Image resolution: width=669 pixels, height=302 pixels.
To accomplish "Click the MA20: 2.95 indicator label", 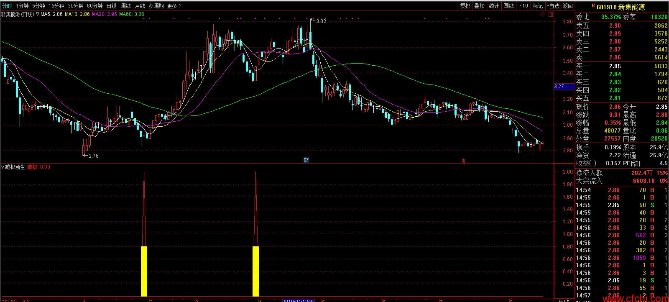I will tap(105, 14).
